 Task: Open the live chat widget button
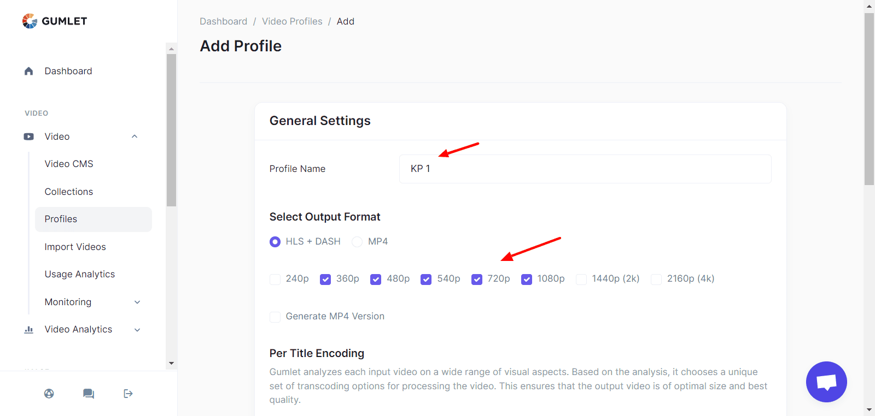click(826, 382)
